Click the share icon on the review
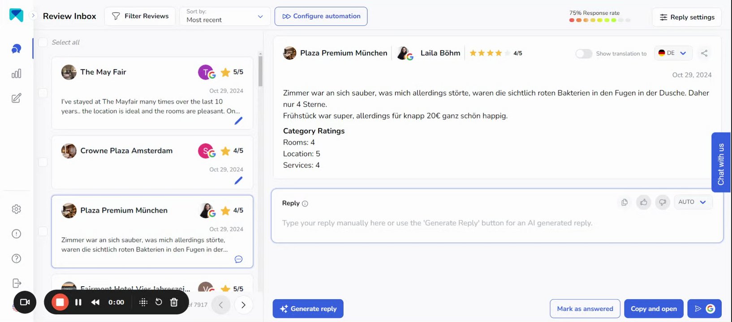This screenshot has width=732, height=322. coord(704,53)
